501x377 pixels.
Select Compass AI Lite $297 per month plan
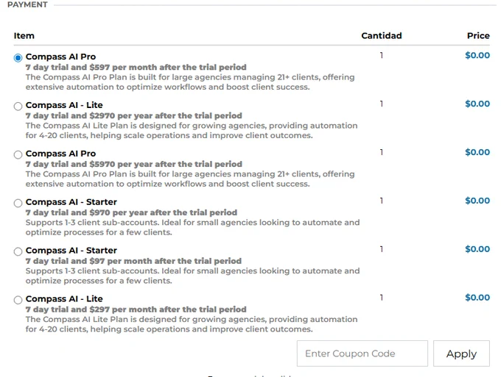click(18, 300)
